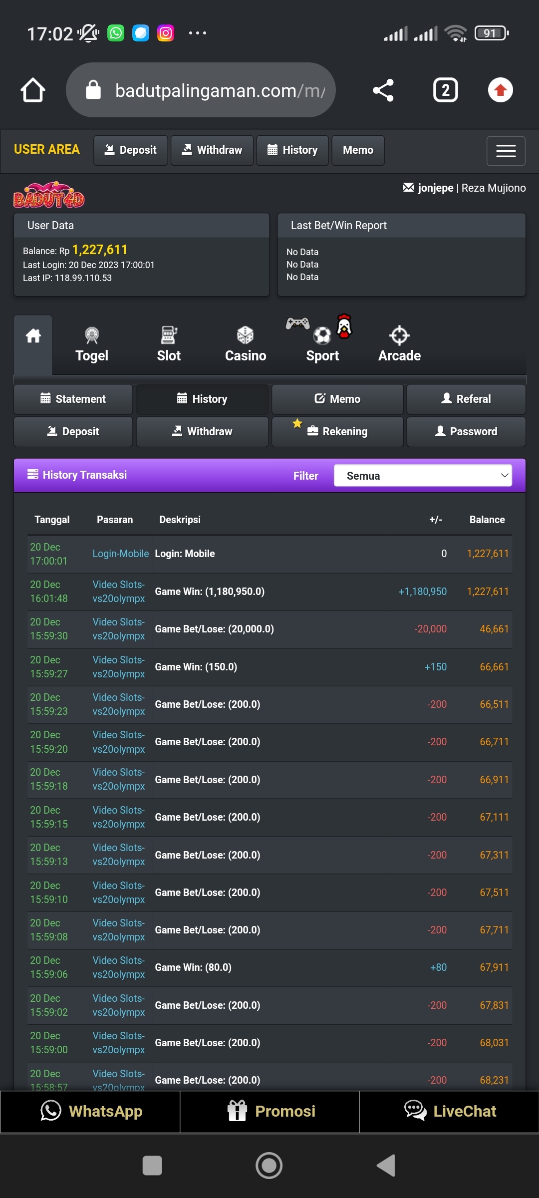Open the Referal page

[x=466, y=399]
